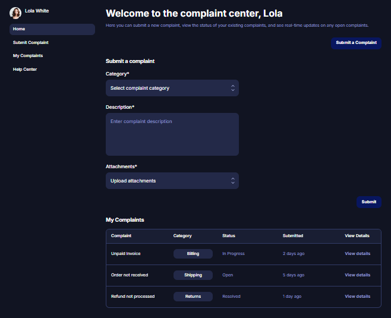Open the Help Center sidebar item
391x318 pixels.
click(x=25, y=70)
